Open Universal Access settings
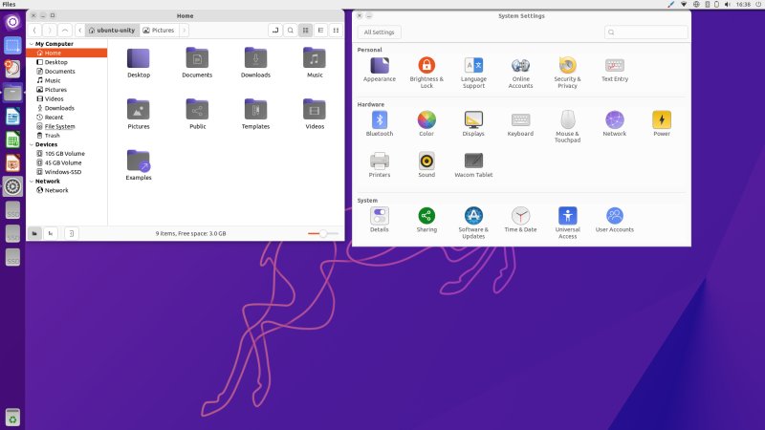The width and height of the screenshot is (765, 430). coord(567,223)
